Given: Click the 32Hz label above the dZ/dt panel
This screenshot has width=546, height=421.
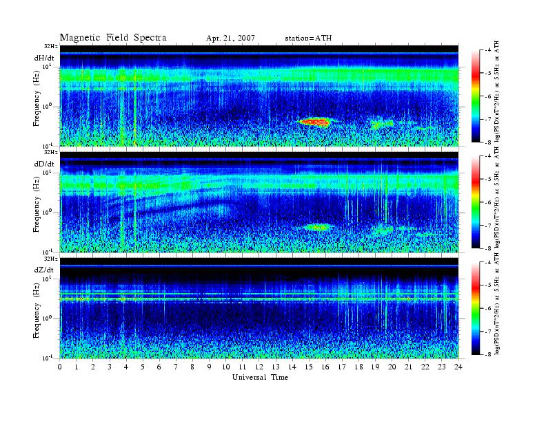Looking at the screenshot, I should tap(51, 259).
